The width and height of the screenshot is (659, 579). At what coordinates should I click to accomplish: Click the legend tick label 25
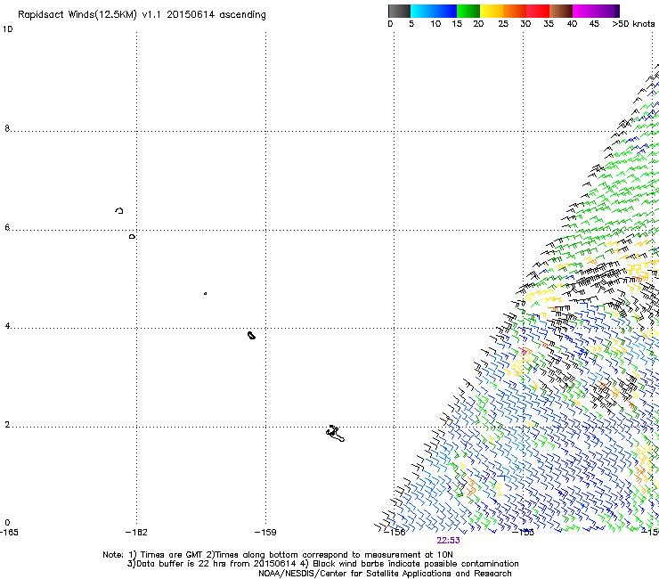pyautogui.click(x=503, y=24)
